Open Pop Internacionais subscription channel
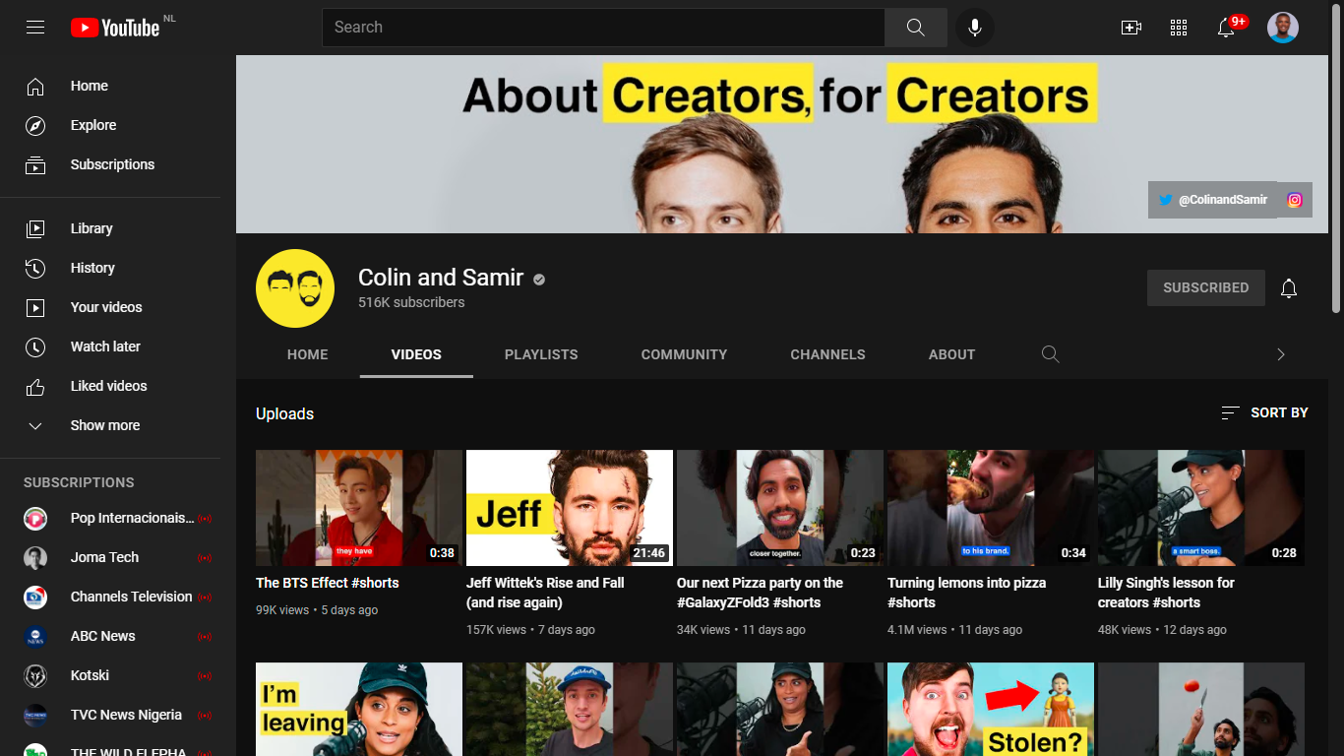Image resolution: width=1344 pixels, height=756 pixels. click(110, 518)
